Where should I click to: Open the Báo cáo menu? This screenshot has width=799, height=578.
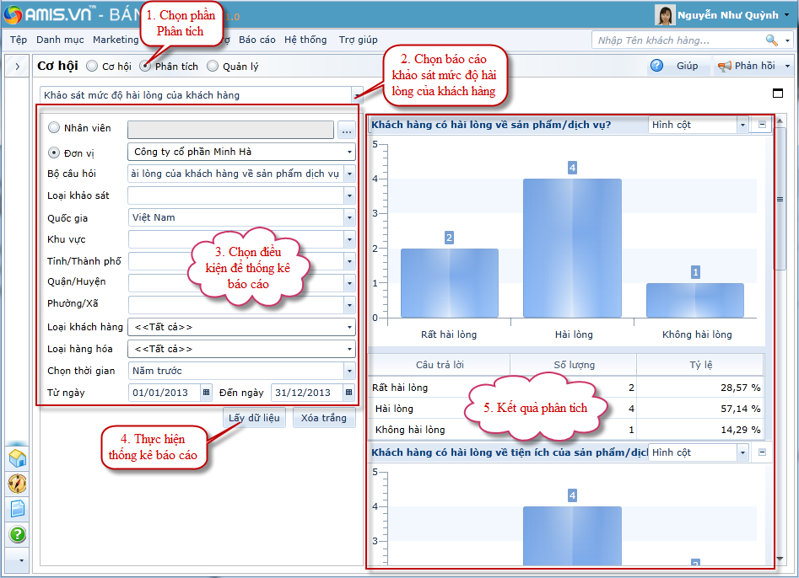pyautogui.click(x=256, y=40)
